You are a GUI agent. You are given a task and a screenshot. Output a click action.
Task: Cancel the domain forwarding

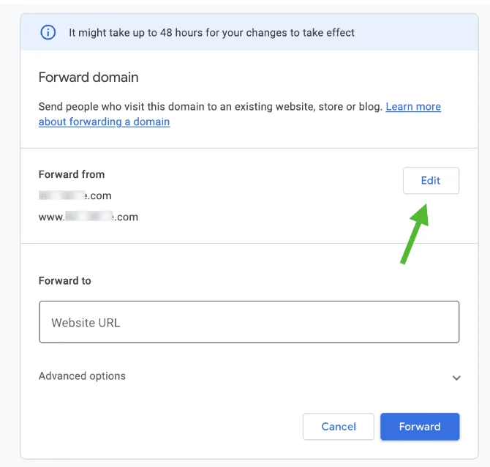tap(339, 427)
